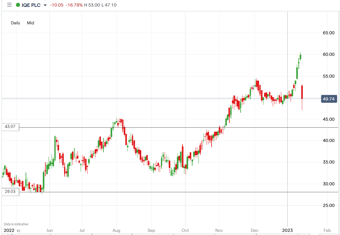Change the Mid price type setting
The height and width of the screenshot is (235, 340).
point(30,23)
